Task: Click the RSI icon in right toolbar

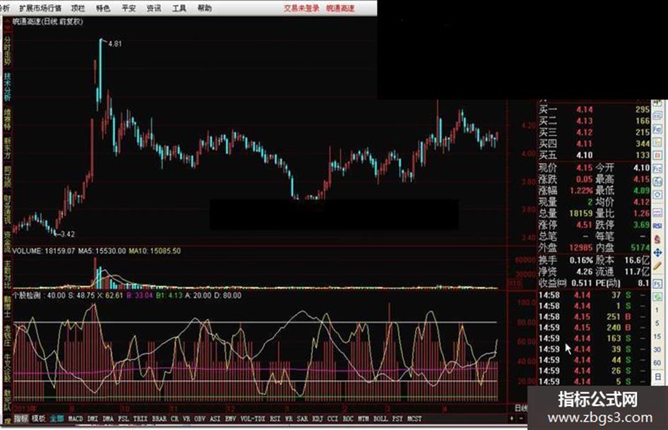Action: click(657, 226)
